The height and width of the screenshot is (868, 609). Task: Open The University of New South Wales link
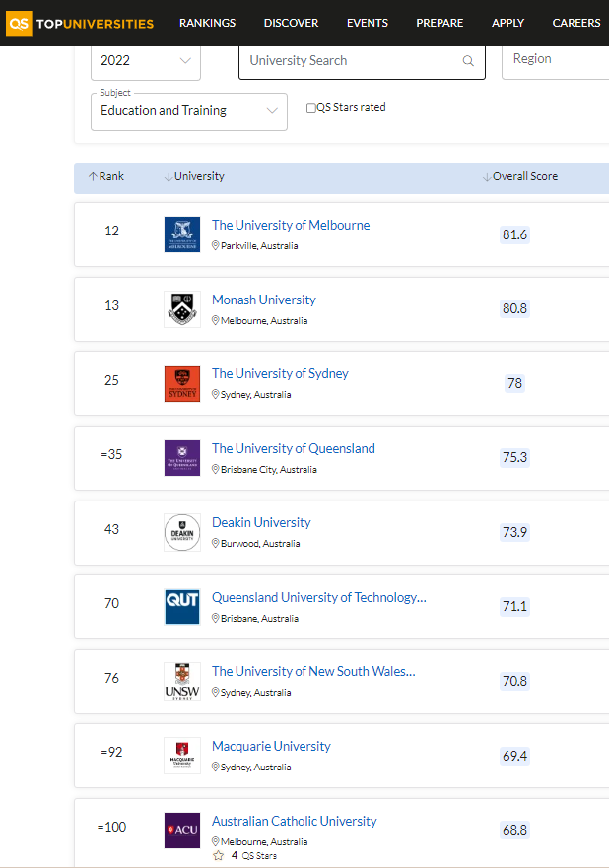click(313, 671)
